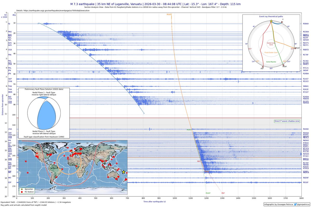Click the @gmrpetricca handle
Screen dimensions: 311x207
click(x=303, y=204)
